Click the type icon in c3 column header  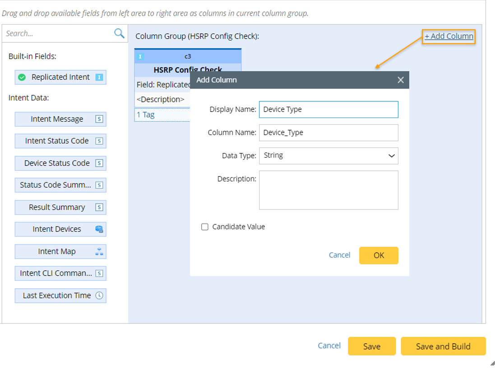[140, 57]
